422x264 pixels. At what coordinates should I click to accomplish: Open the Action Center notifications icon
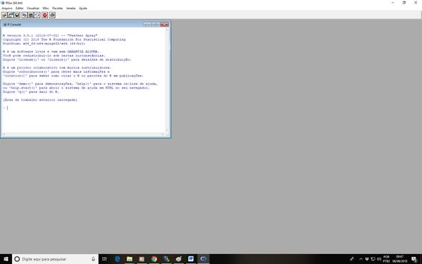(414, 259)
